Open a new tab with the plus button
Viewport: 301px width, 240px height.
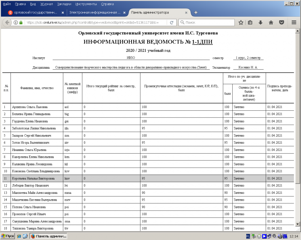coord(196,13)
